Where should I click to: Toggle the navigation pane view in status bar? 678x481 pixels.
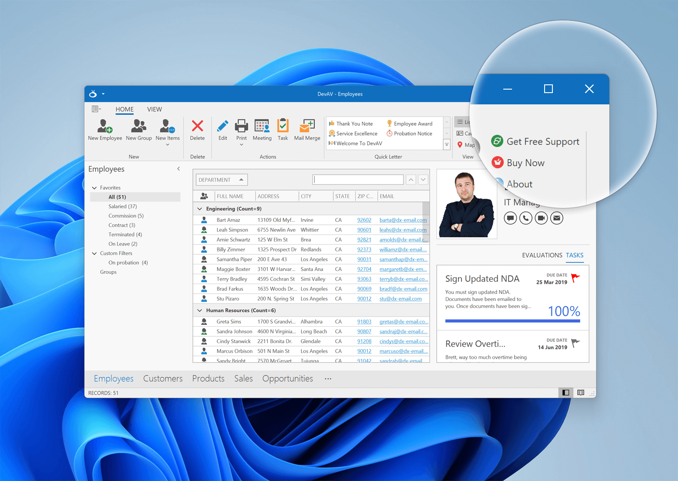(565, 393)
